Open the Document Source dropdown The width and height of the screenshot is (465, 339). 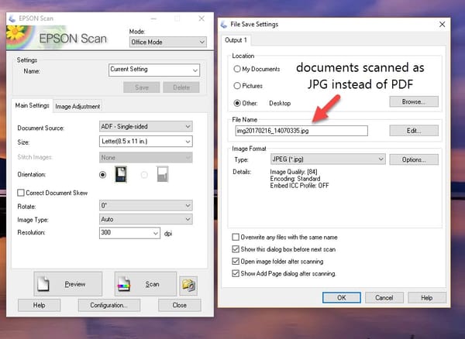tap(146, 126)
